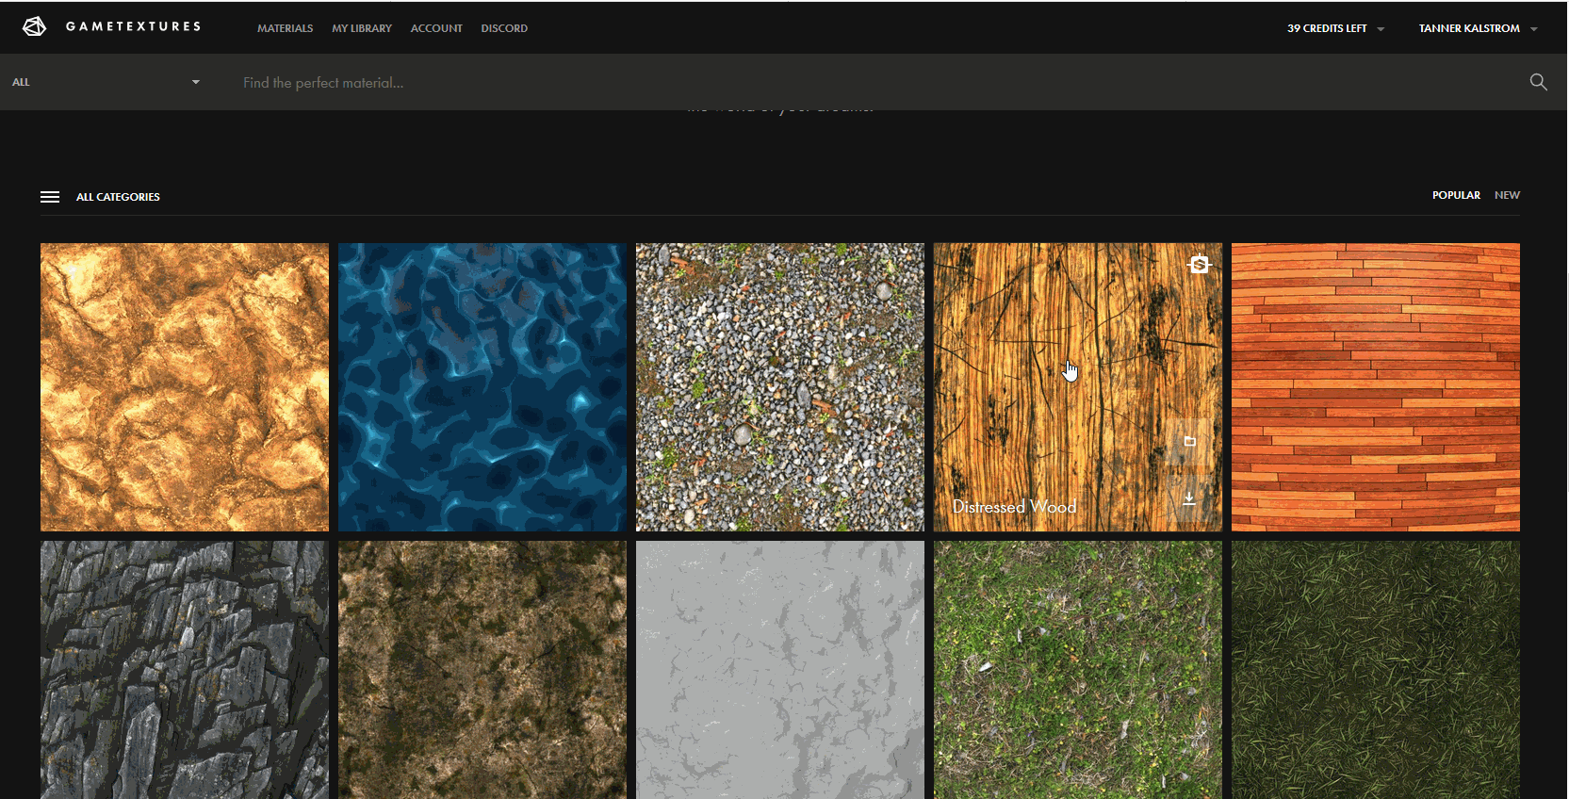Expand the 39 Credits Left dropdown
The height and width of the screenshot is (799, 1569).
coord(1335,28)
